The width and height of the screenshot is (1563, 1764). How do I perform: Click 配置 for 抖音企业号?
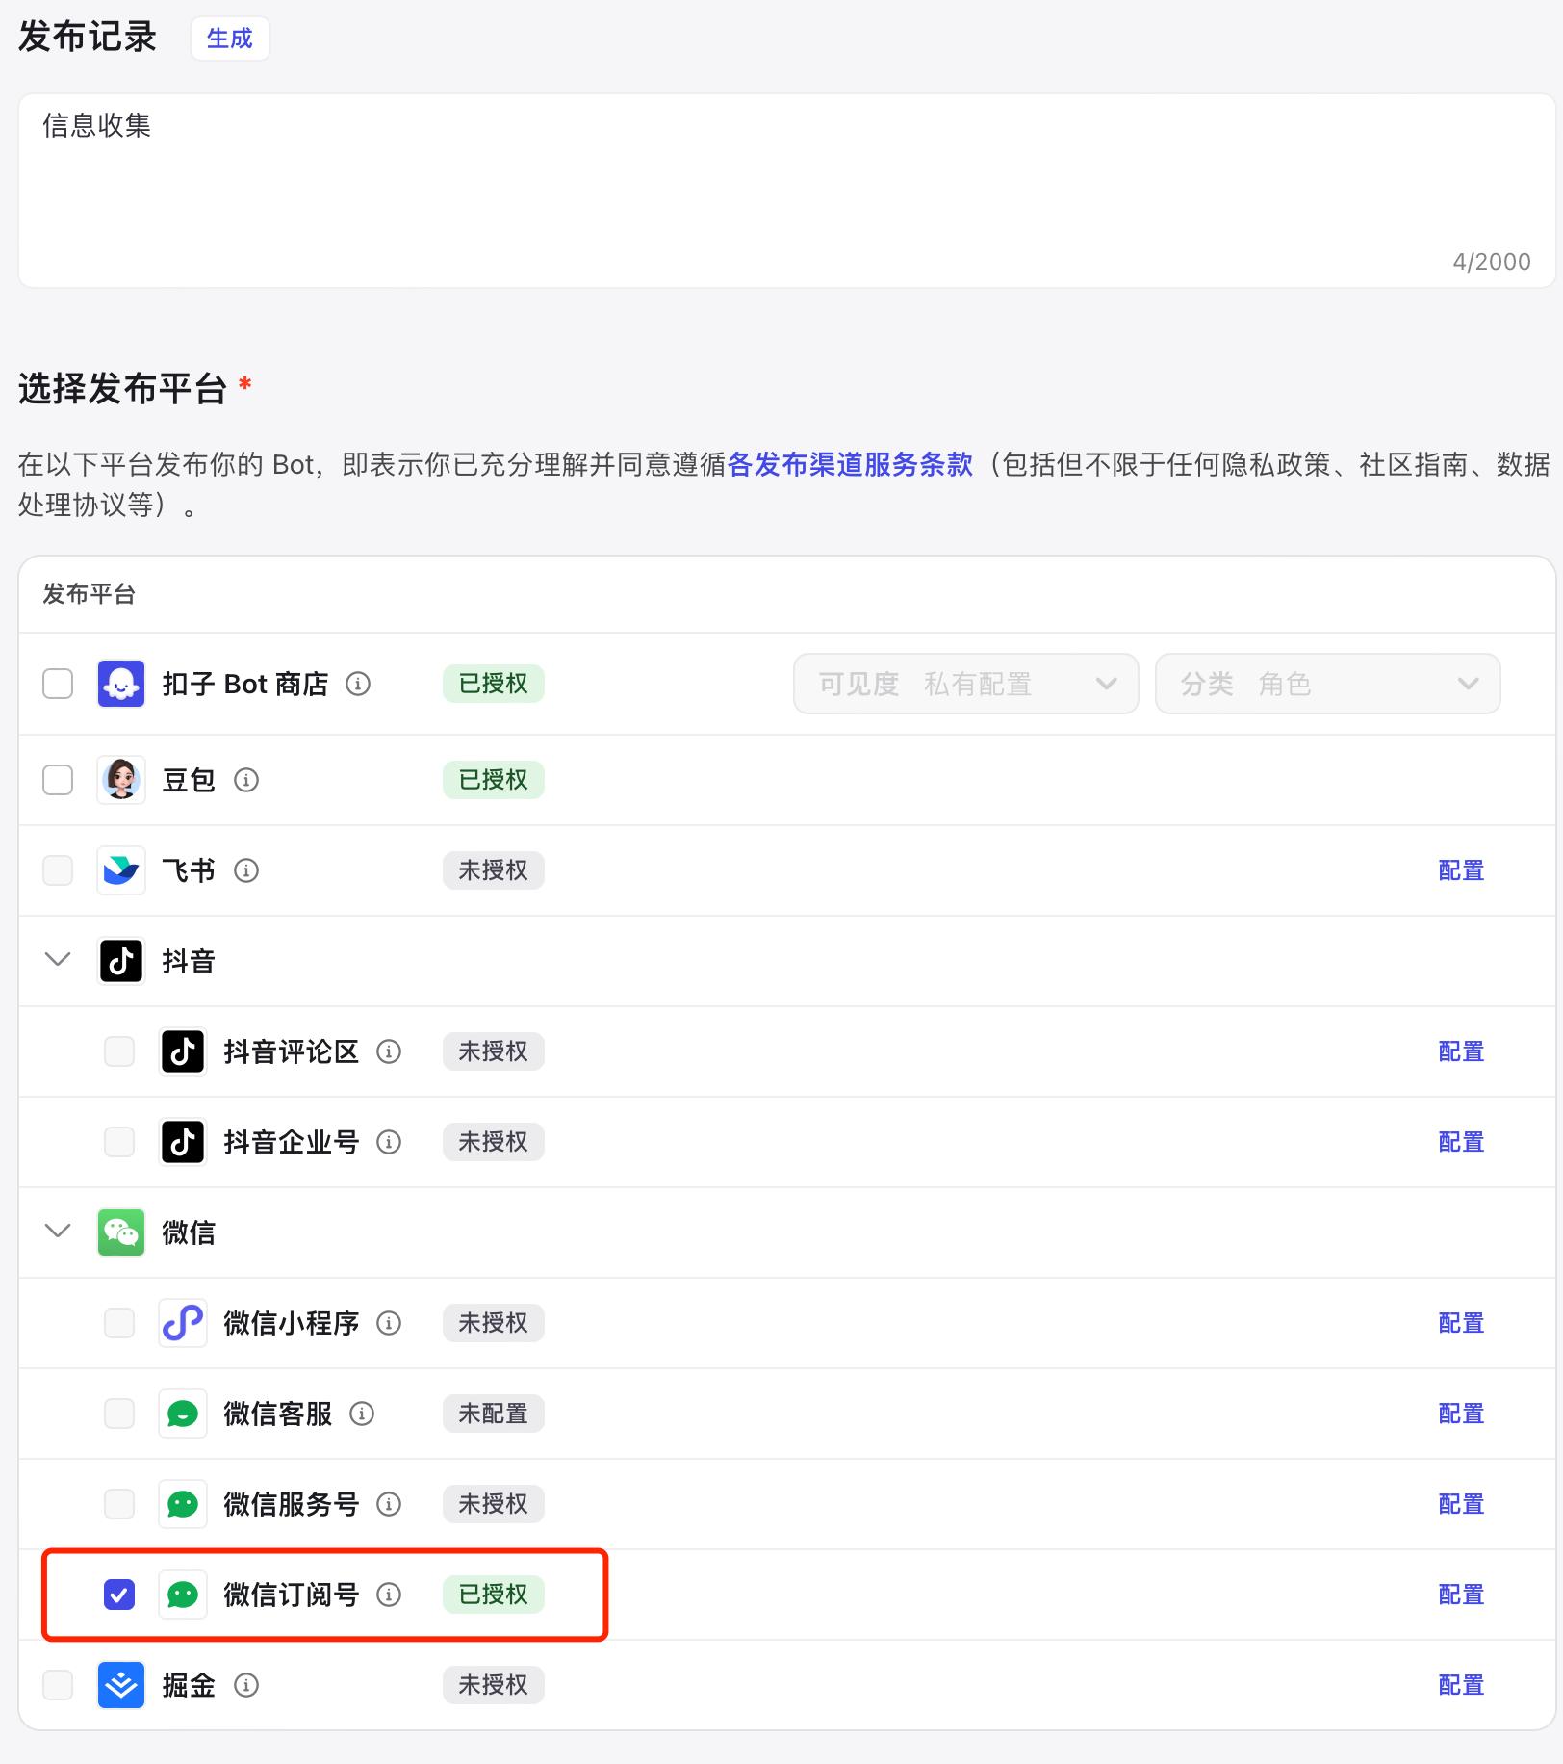coord(1461,1142)
